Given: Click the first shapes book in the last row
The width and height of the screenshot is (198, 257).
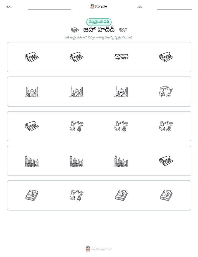Looking at the screenshot, I should coord(32,195).
